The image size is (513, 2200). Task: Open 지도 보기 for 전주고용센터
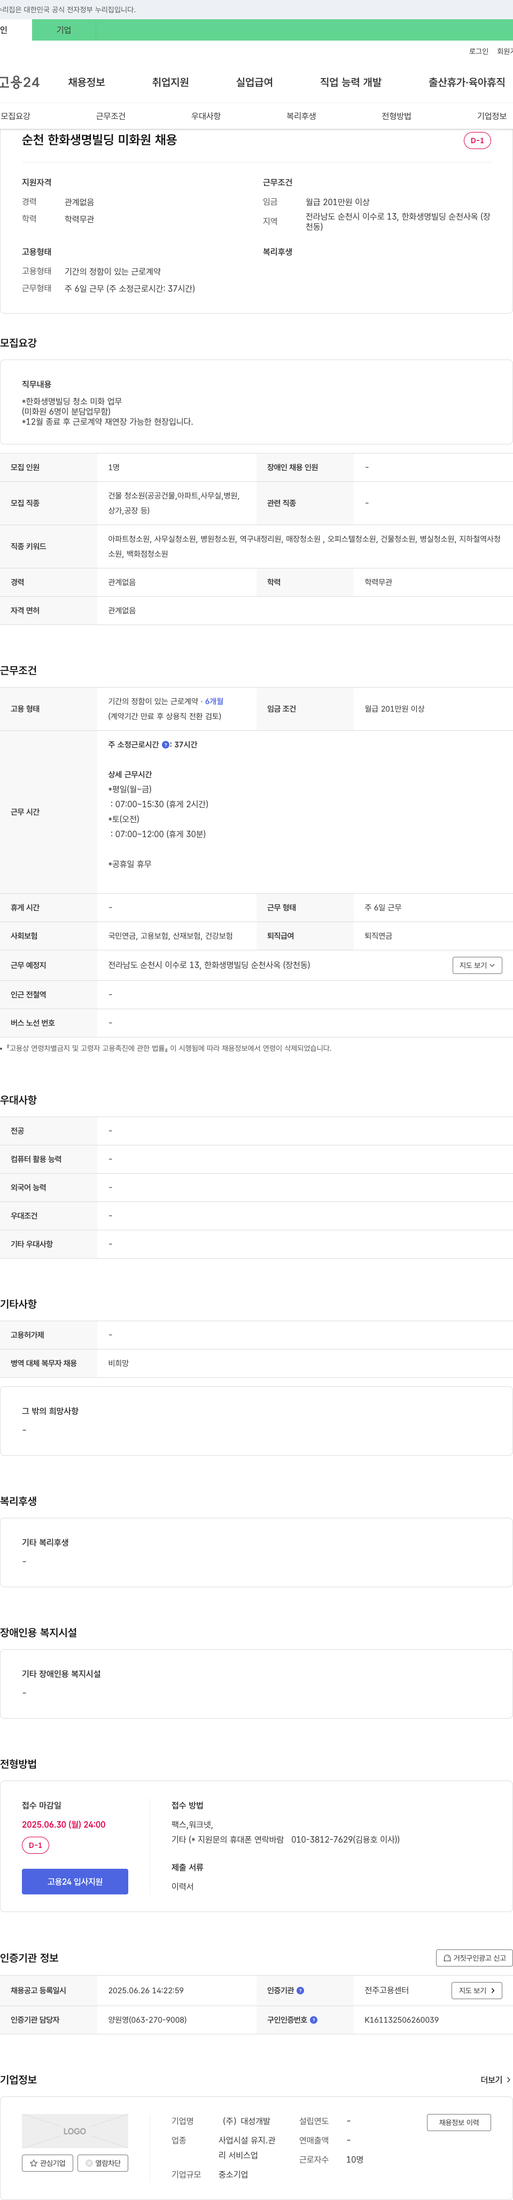476,1990
